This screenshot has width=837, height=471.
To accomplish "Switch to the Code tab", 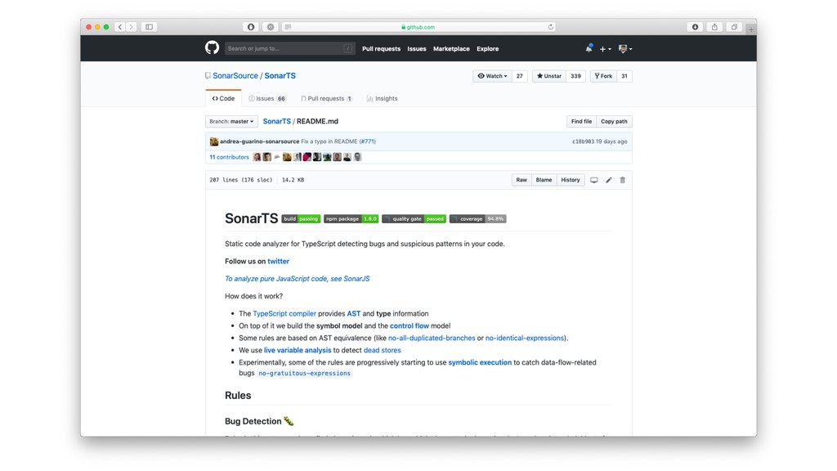I will coord(223,98).
